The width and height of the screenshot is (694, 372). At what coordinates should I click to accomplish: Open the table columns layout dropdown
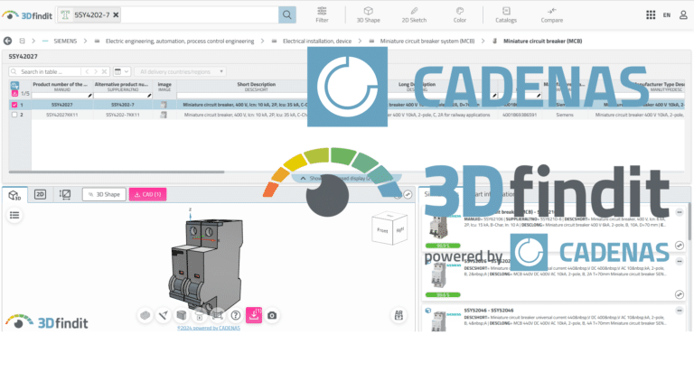(122, 71)
